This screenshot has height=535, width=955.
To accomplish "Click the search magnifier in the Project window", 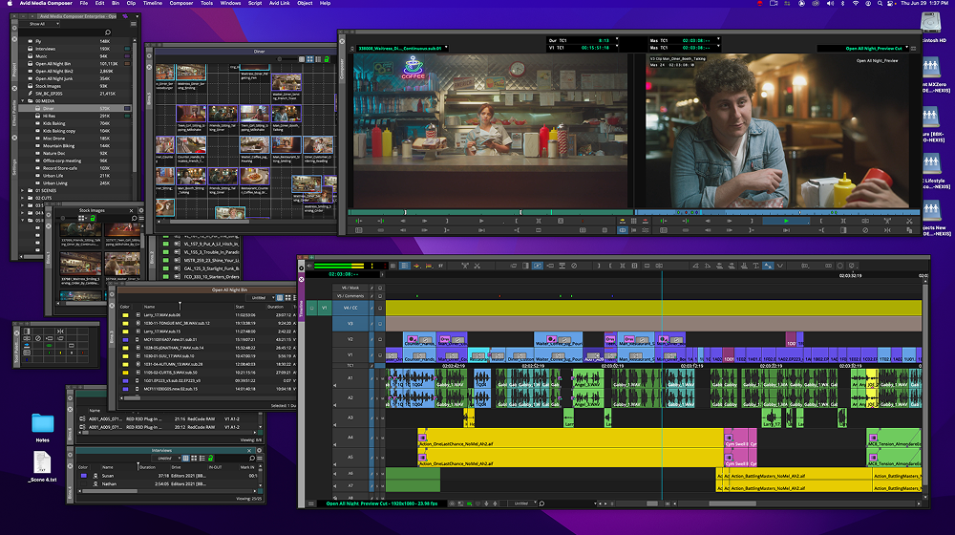I will 108,32.
